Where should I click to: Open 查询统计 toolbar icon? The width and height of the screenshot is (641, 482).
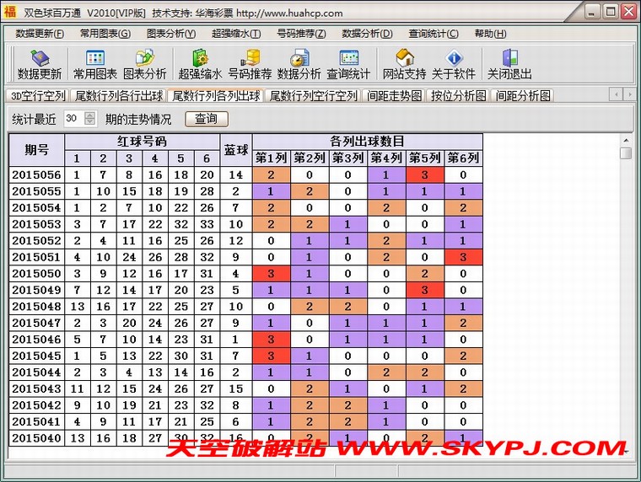pyautogui.click(x=349, y=64)
